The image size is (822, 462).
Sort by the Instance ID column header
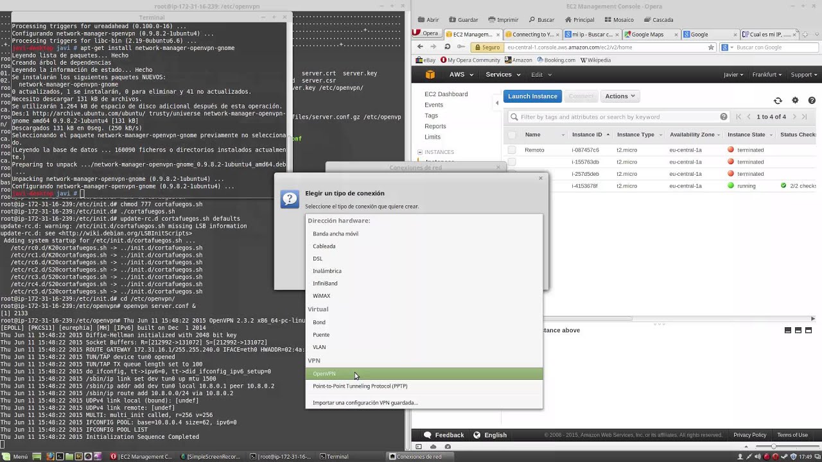(587, 135)
